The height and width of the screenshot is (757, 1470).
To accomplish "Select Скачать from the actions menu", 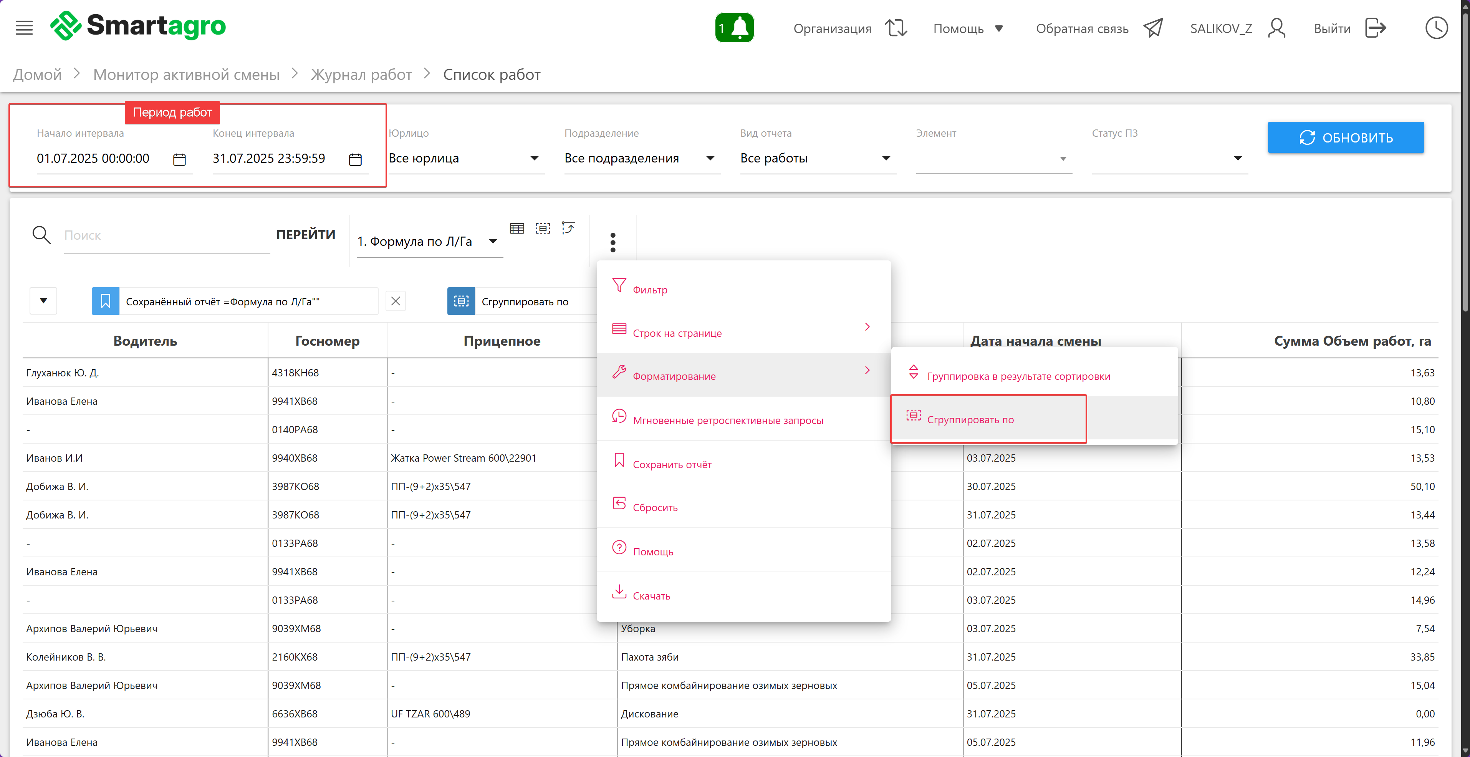I will (x=651, y=595).
